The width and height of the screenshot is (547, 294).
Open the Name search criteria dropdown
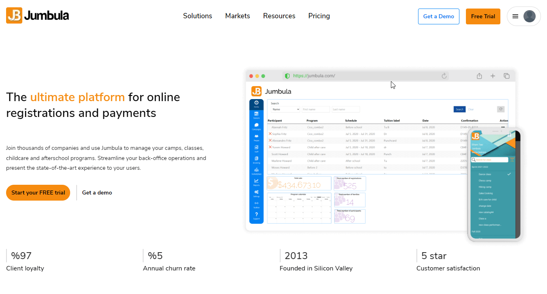tap(285, 109)
